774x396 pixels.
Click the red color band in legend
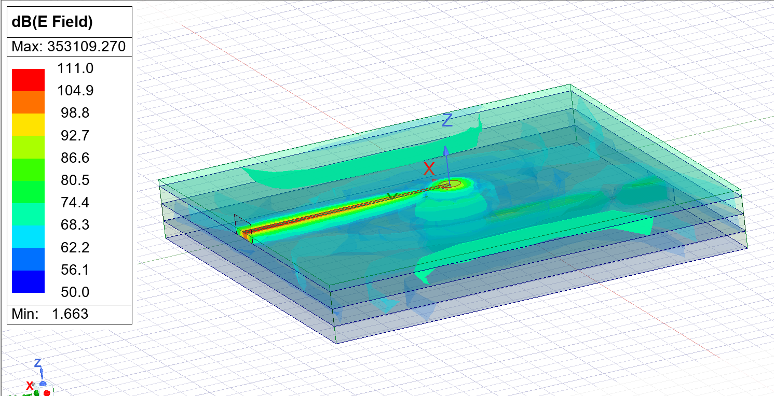(29, 80)
